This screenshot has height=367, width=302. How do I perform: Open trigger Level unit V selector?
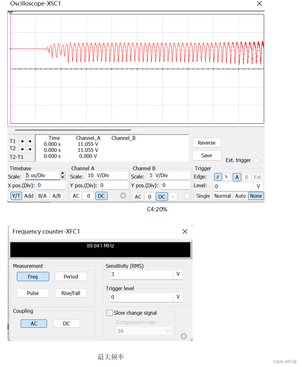click(x=258, y=186)
